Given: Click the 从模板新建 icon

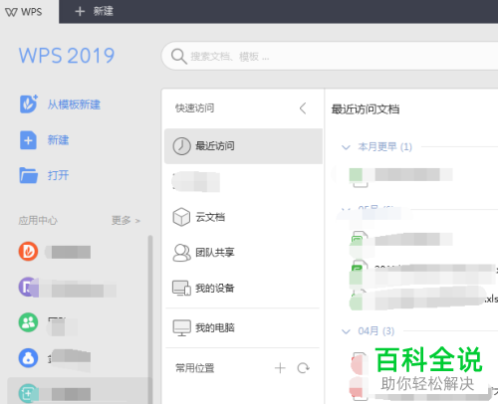Looking at the screenshot, I should [x=28, y=104].
